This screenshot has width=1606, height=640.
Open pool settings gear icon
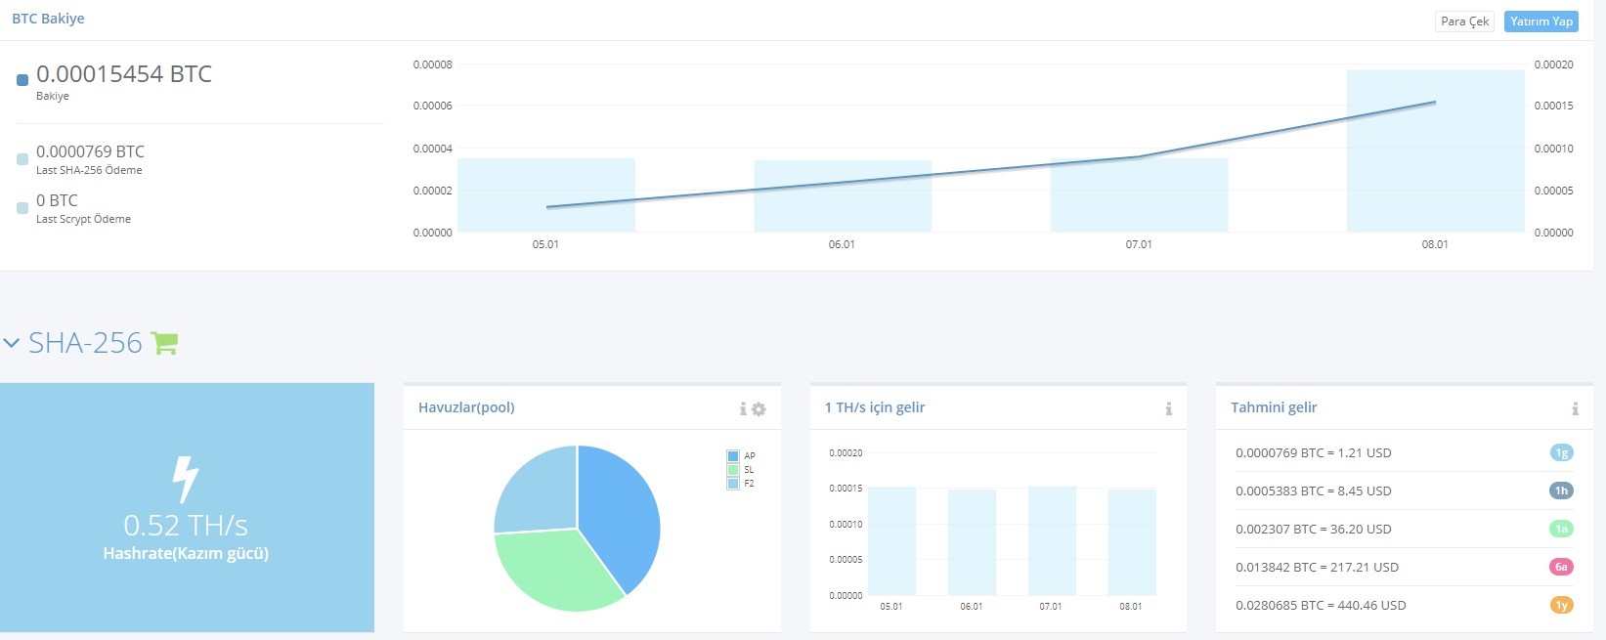[x=759, y=409]
